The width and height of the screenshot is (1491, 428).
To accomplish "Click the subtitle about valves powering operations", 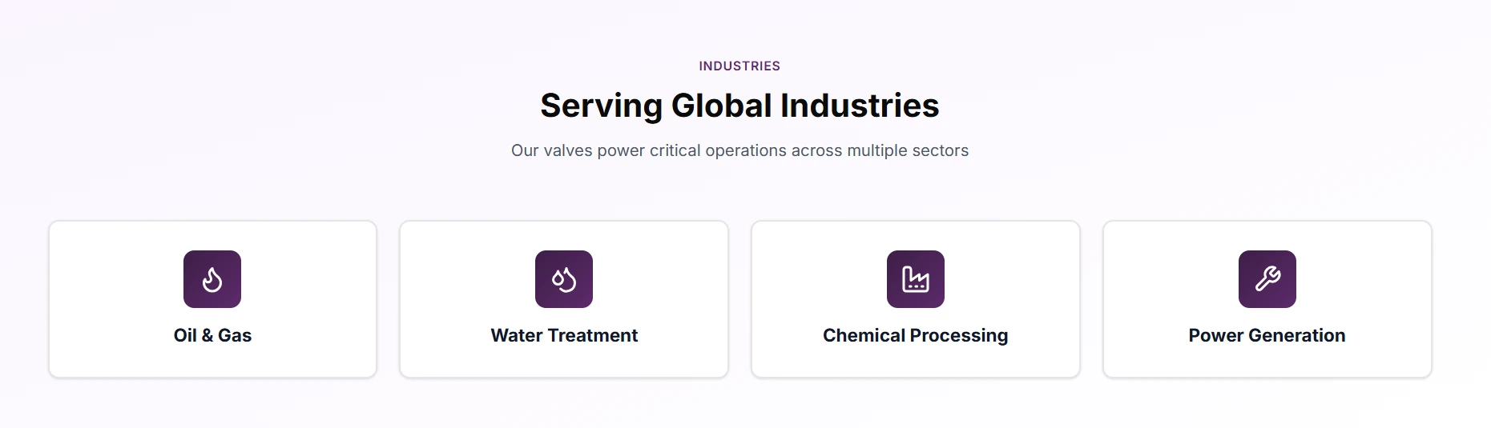I will 739,150.
